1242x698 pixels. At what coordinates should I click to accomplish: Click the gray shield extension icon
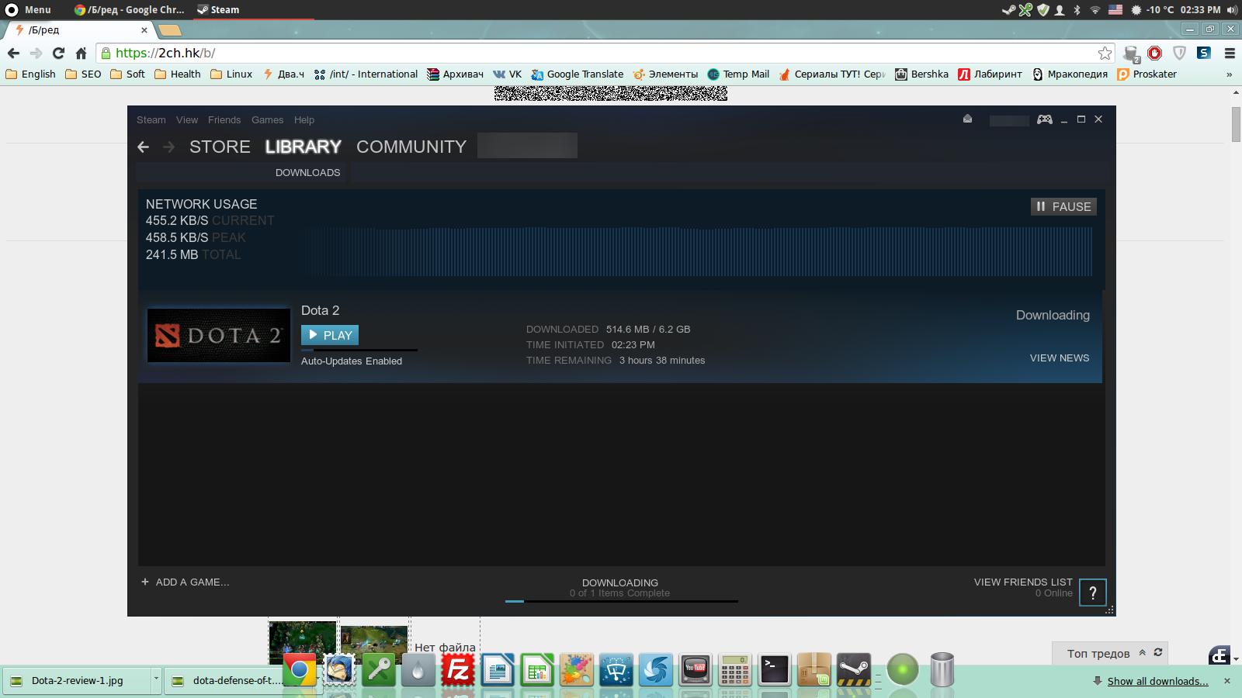[1179, 53]
